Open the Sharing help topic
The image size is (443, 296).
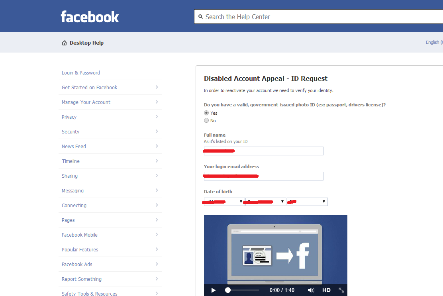[x=69, y=176]
